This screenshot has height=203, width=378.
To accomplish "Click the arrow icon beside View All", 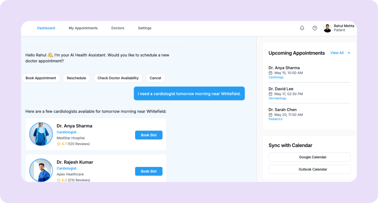I will (349, 53).
